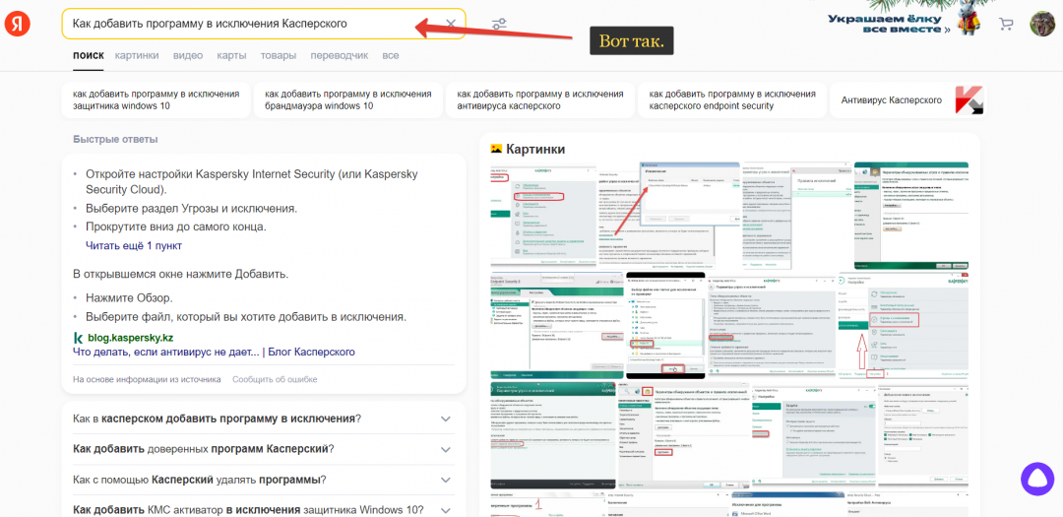Open the shopping cart icon

(x=1006, y=24)
